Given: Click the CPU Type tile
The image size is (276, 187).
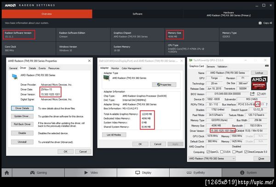Looking at the screenshot, I should click(x=192, y=48).
